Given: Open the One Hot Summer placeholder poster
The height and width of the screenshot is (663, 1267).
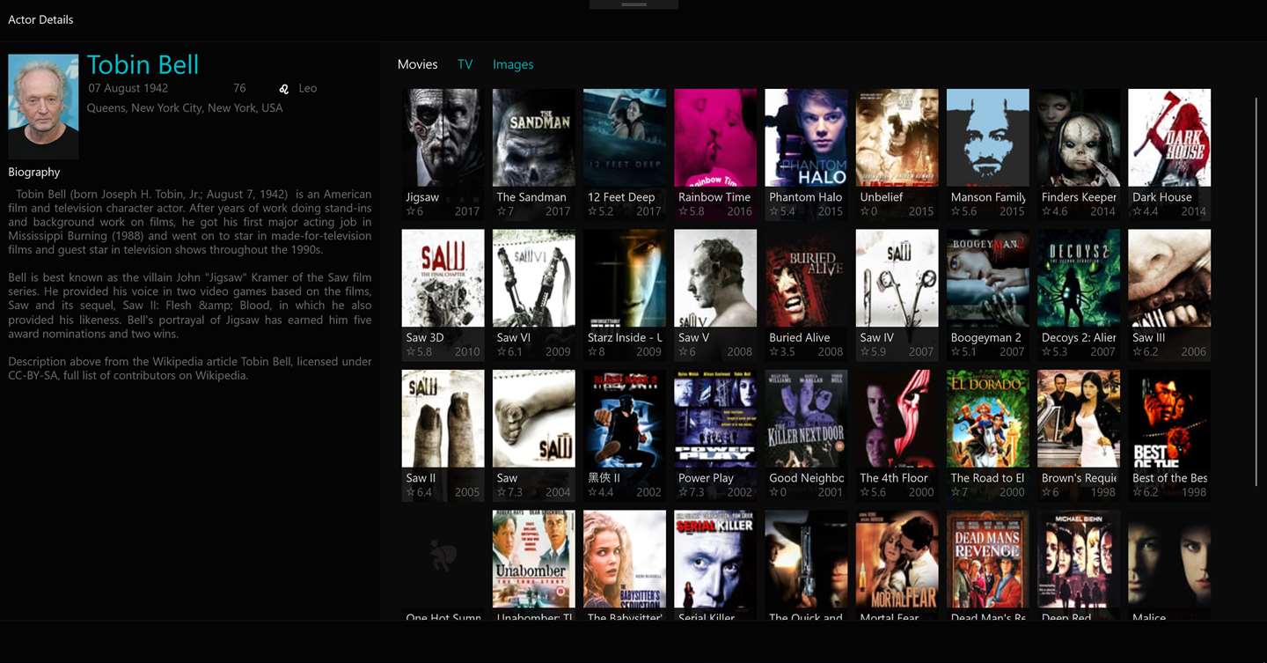Looking at the screenshot, I should click(x=443, y=559).
